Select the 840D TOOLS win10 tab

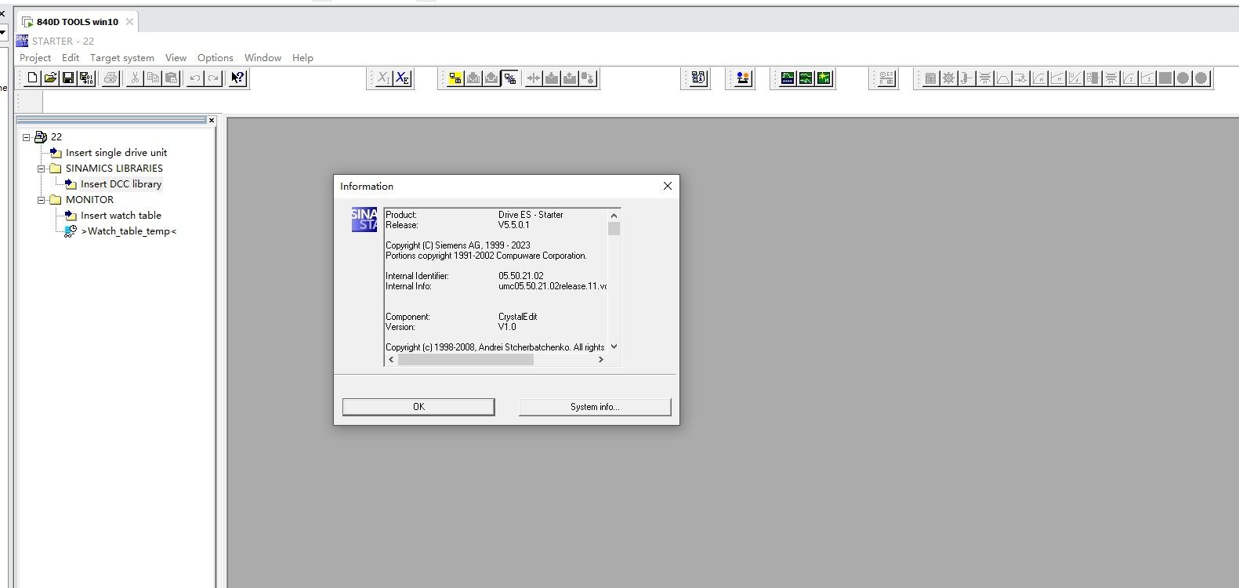[x=78, y=22]
